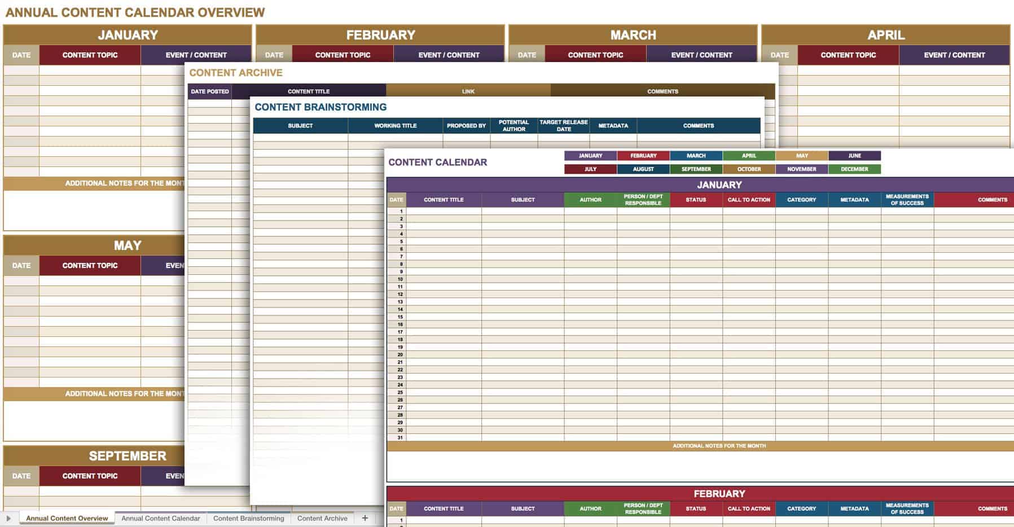This screenshot has height=527, width=1014.
Task: Go to the Content Archive sheet tab
Action: pyautogui.click(x=322, y=518)
